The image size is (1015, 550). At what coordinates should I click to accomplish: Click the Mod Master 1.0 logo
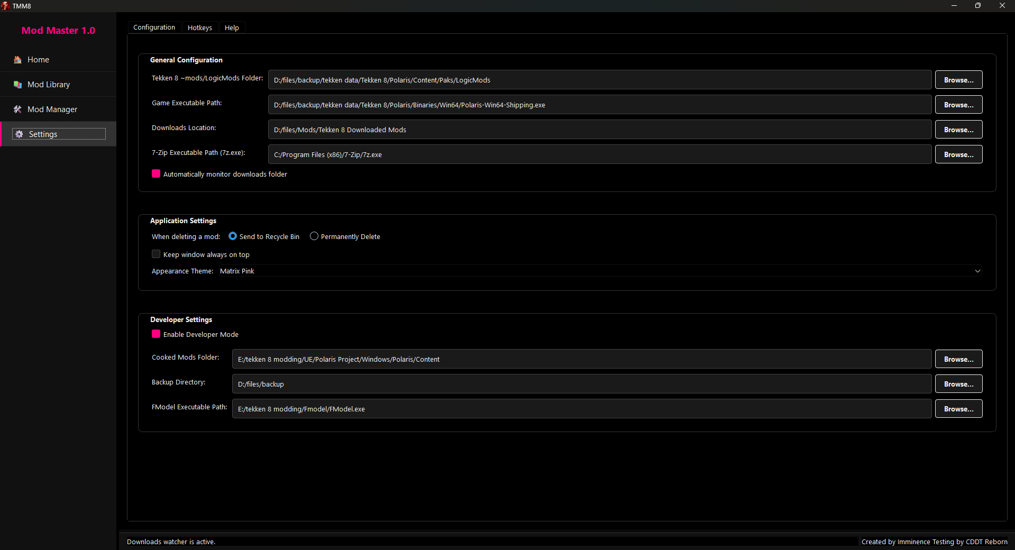point(58,30)
